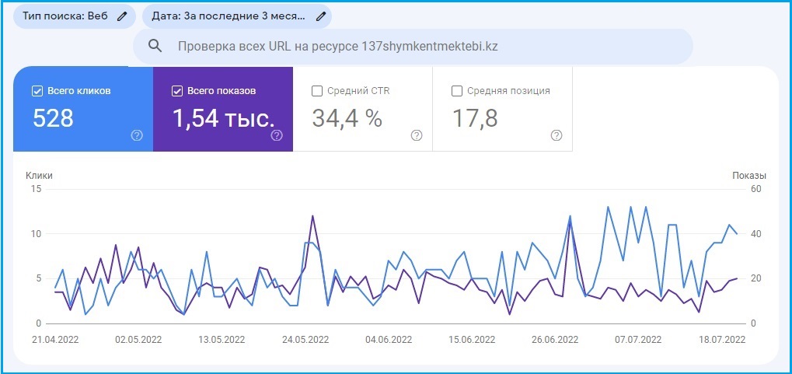Click the 26.06.2022 date label

[x=555, y=340]
